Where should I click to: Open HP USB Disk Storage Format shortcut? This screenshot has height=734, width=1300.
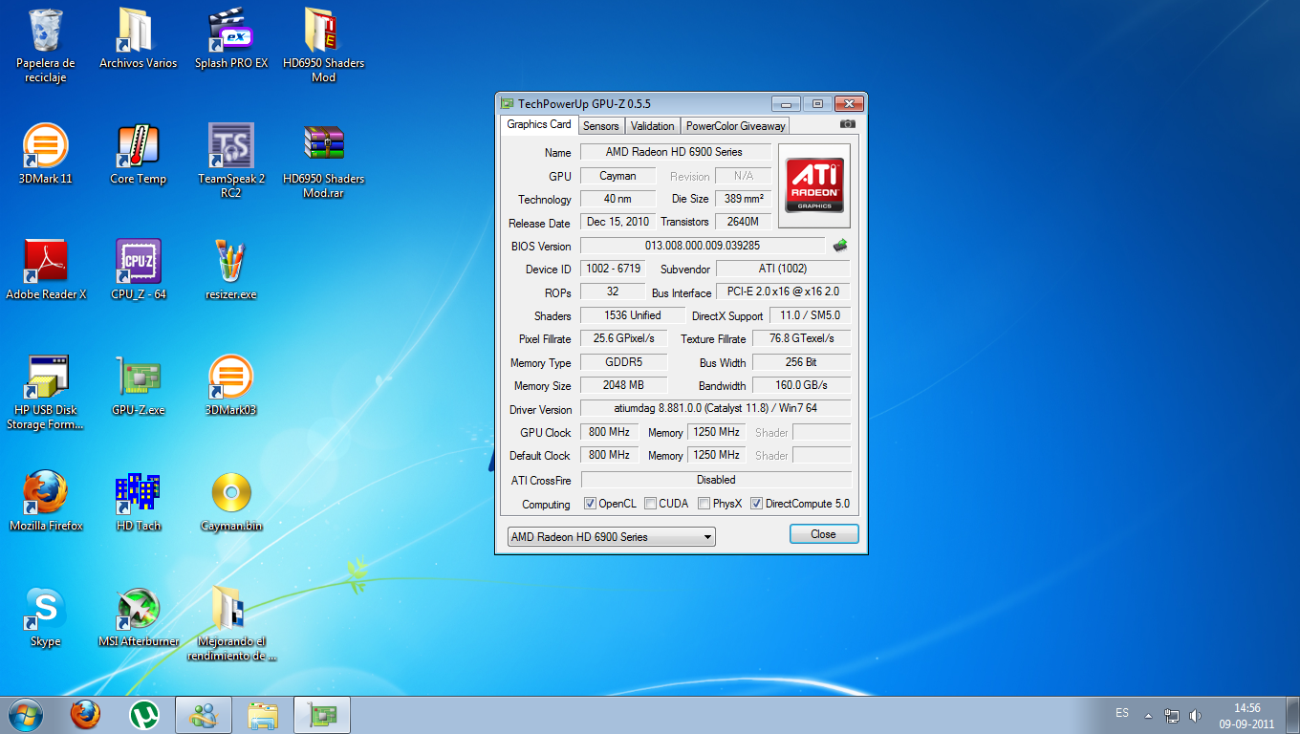[x=46, y=392]
